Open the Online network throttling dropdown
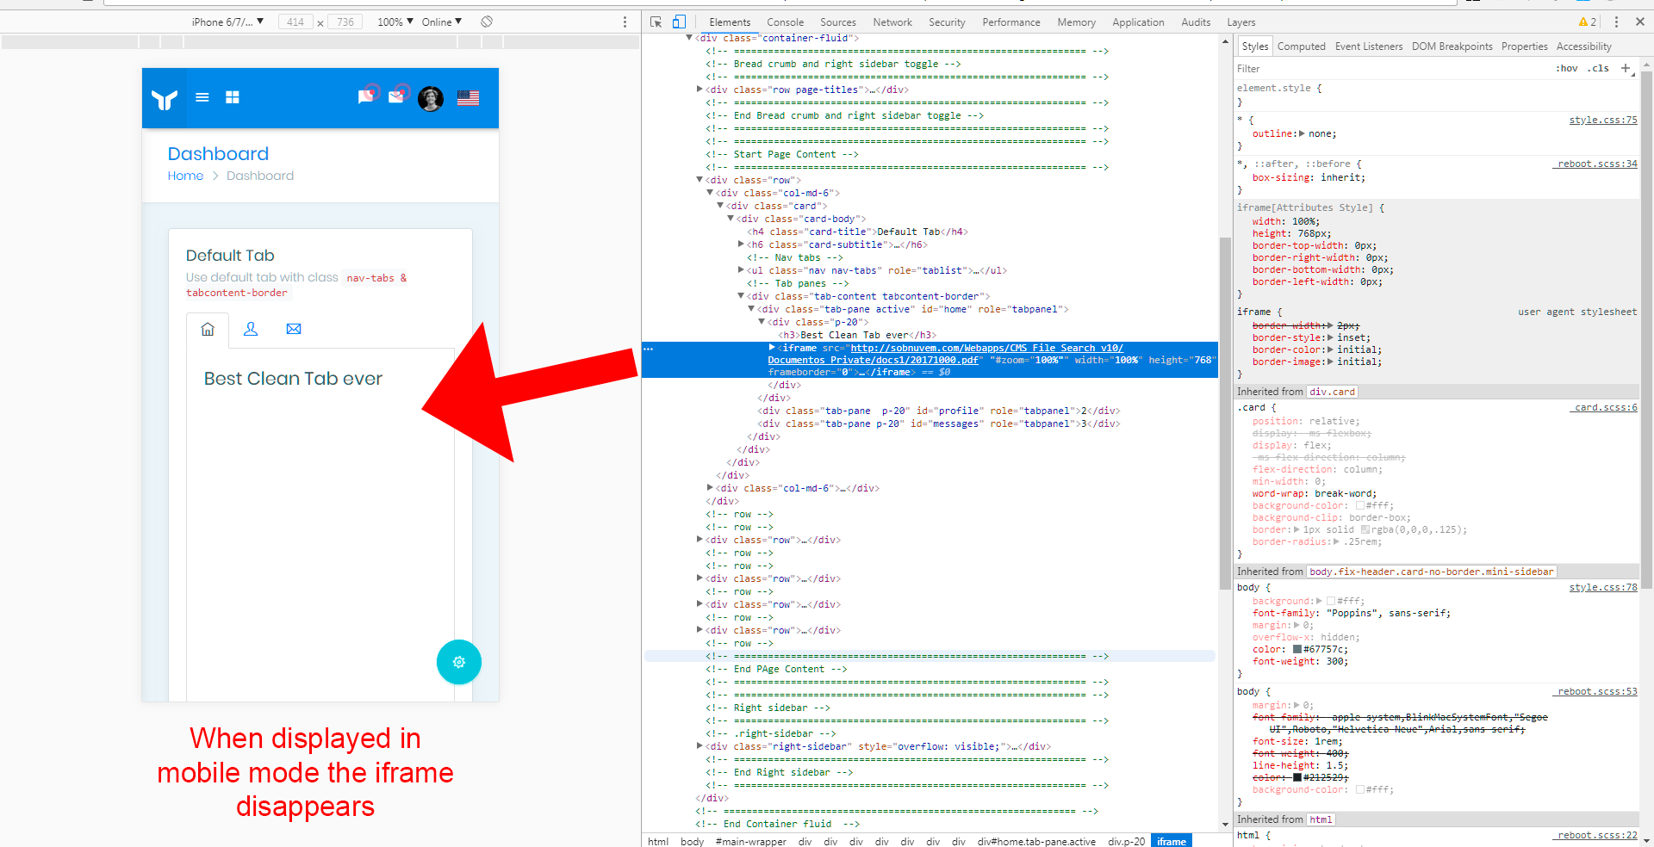This screenshot has width=1654, height=847. pyautogui.click(x=442, y=22)
